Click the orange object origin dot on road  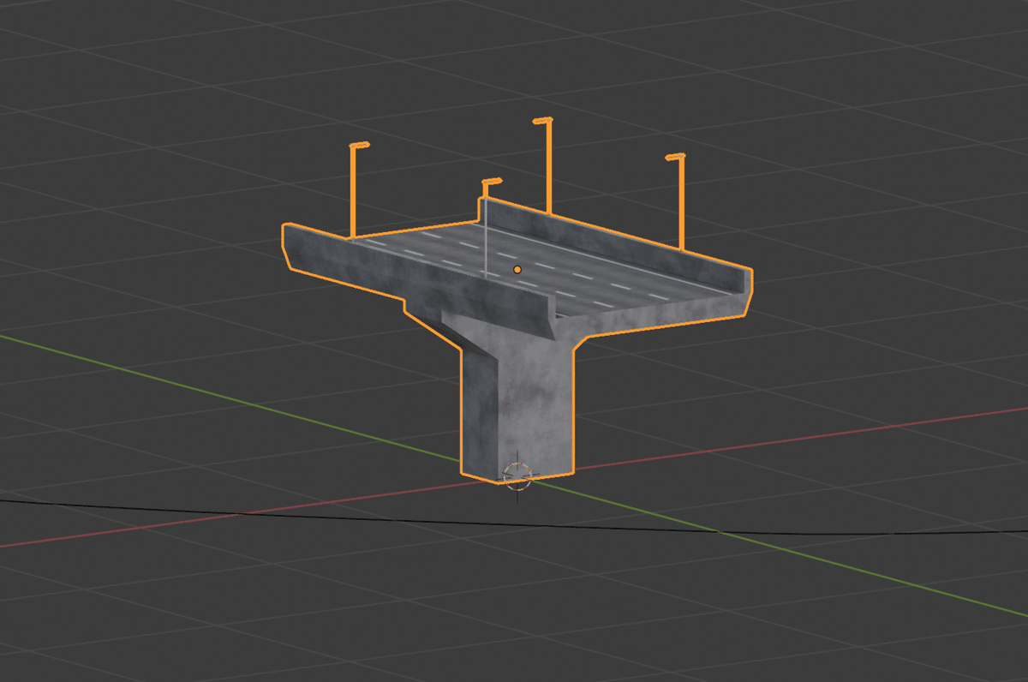517,270
